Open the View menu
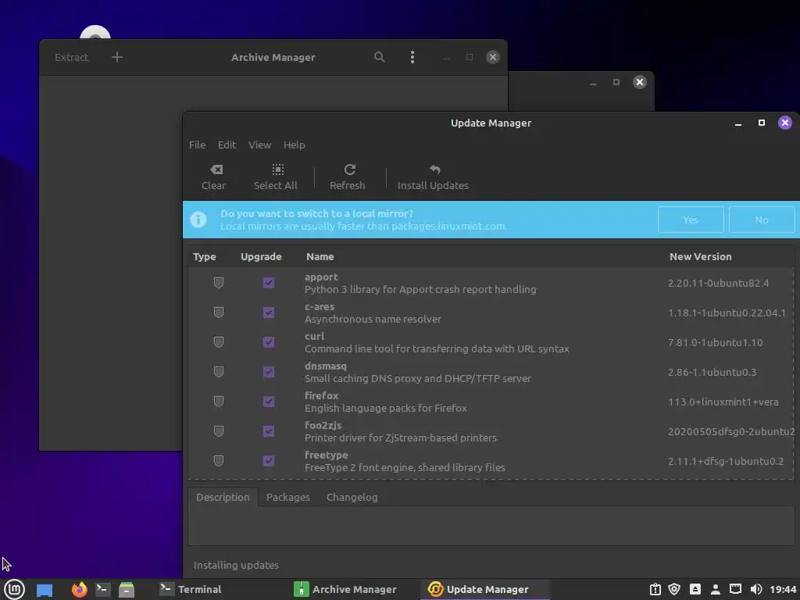 tap(259, 145)
